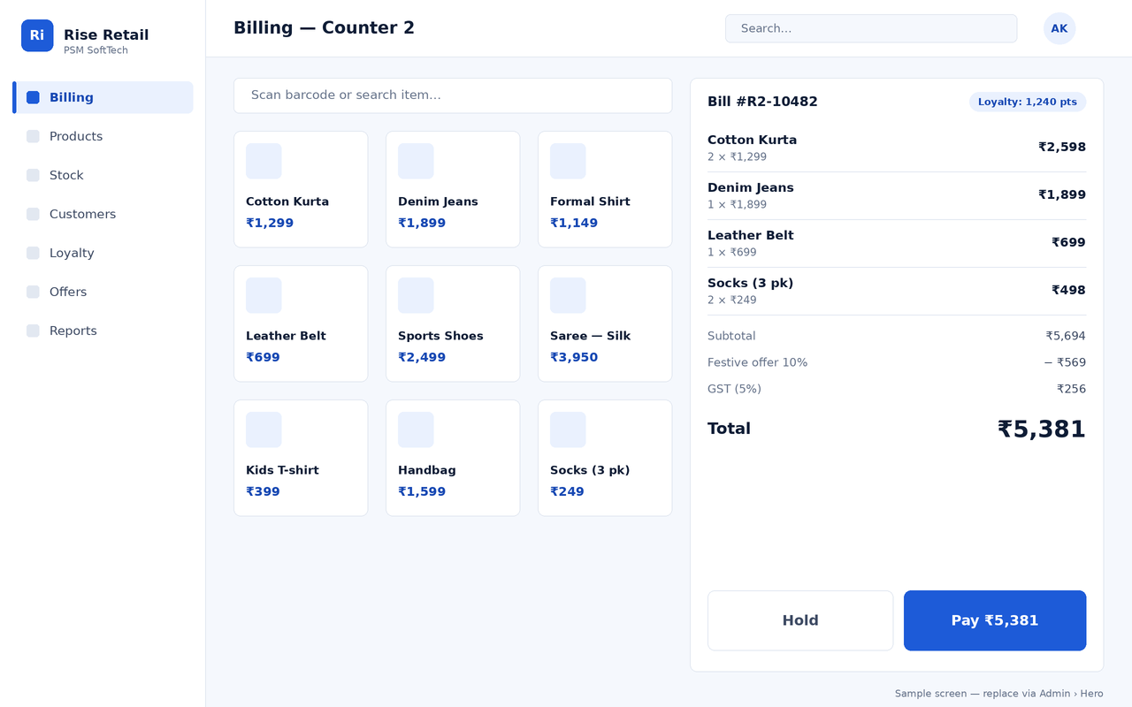Click the Billing sidebar icon
Viewport: 1132px width, 707px height.
click(x=33, y=97)
